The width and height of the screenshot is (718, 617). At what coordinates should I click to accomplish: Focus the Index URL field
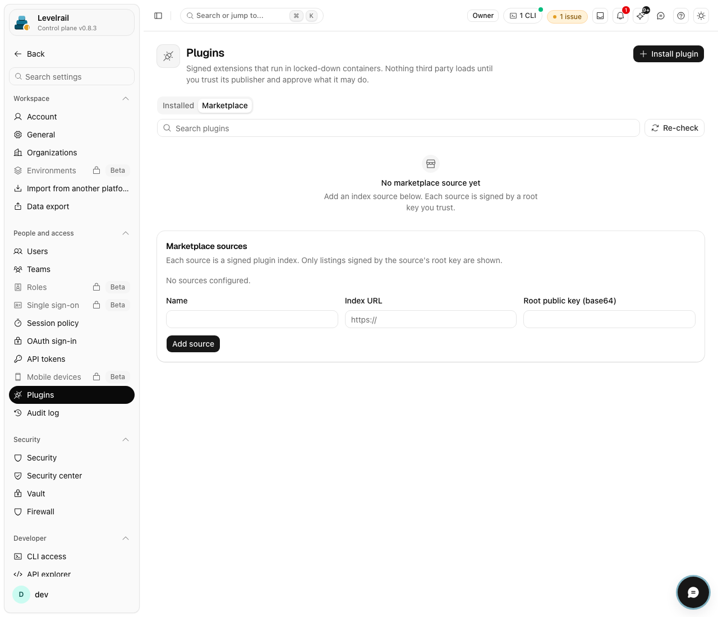[431, 319]
